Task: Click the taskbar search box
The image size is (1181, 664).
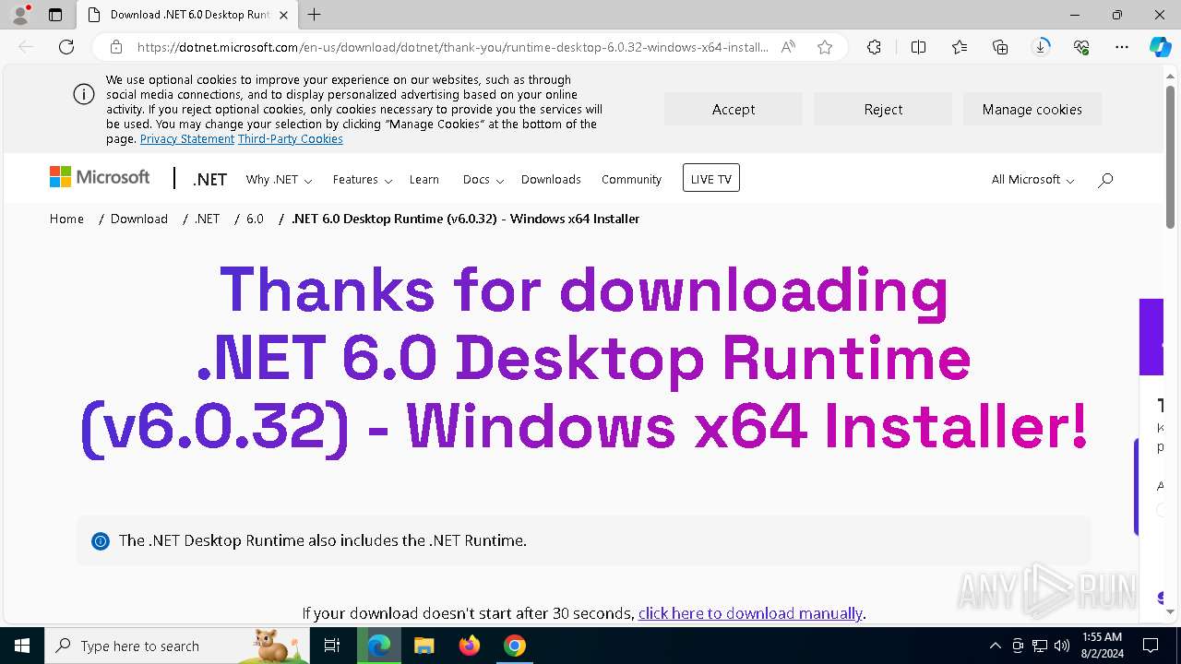Action: [x=177, y=646]
